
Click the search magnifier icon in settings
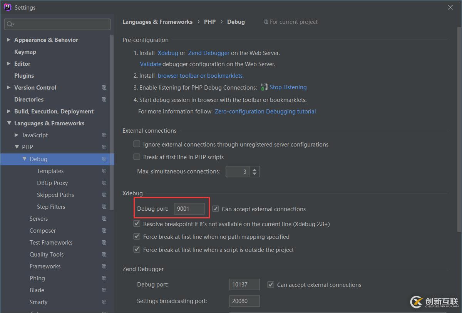pyautogui.click(x=10, y=24)
